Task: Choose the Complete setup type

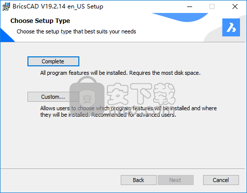Action: click(x=53, y=61)
